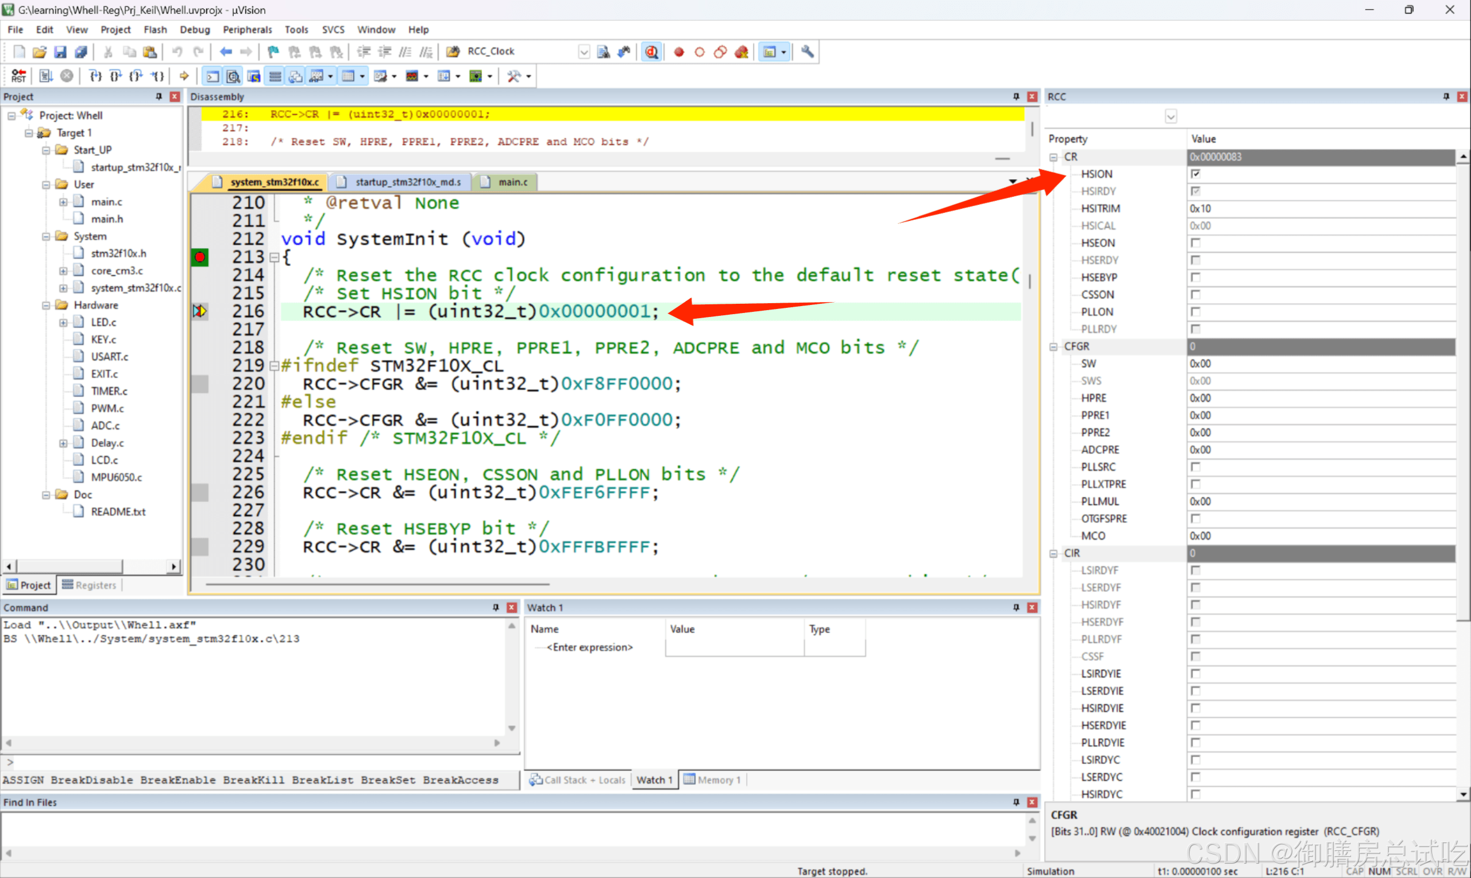Viewport: 1471px width, 878px height.
Task: Click the Run to Cursor Line icon
Action: point(157,76)
